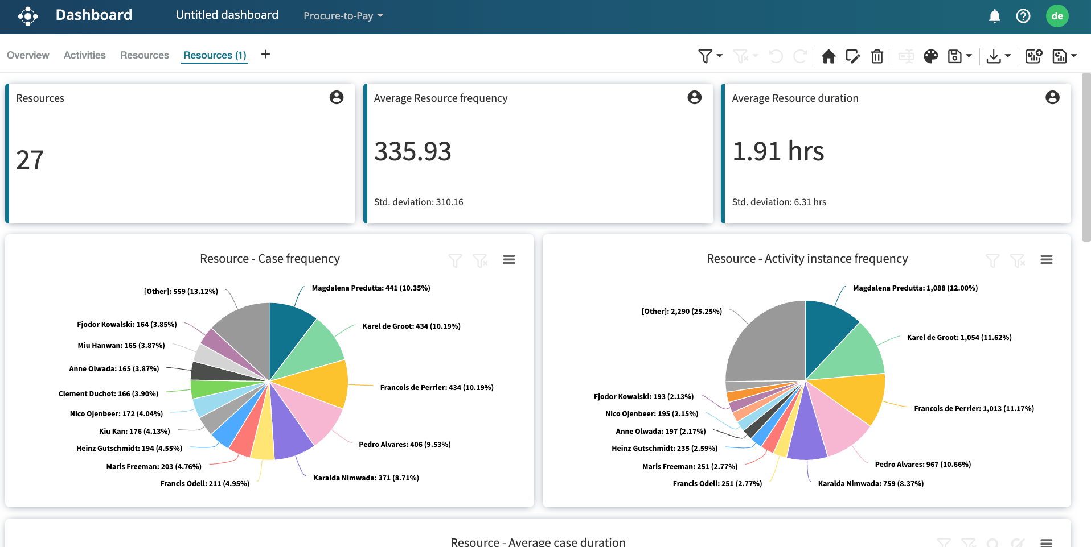Click the Untitled dashboard title

(227, 15)
